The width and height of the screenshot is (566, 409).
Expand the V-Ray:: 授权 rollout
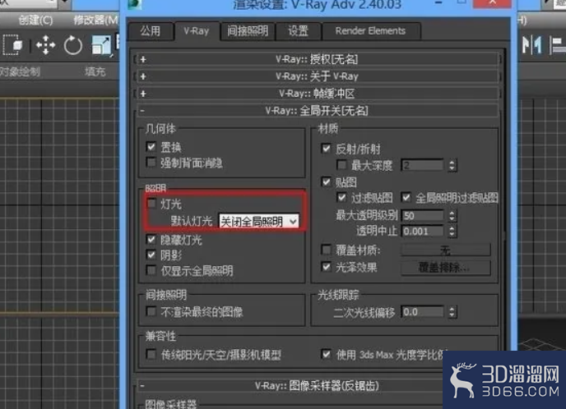(x=317, y=59)
